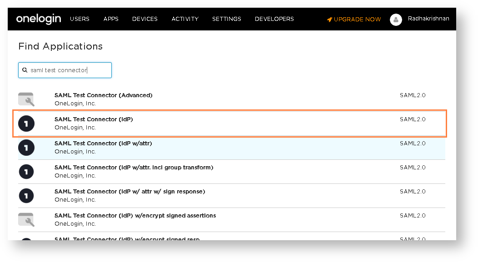Click round icon for SAML Test Connector (IdP)
Screen dimensions: 478x262
point(26,123)
